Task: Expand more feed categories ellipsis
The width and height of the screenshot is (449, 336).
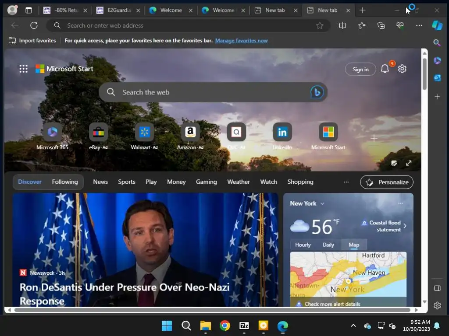Action: [x=346, y=182]
